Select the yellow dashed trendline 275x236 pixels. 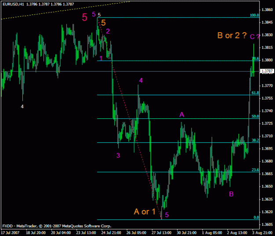pyautogui.click(x=65, y=10)
